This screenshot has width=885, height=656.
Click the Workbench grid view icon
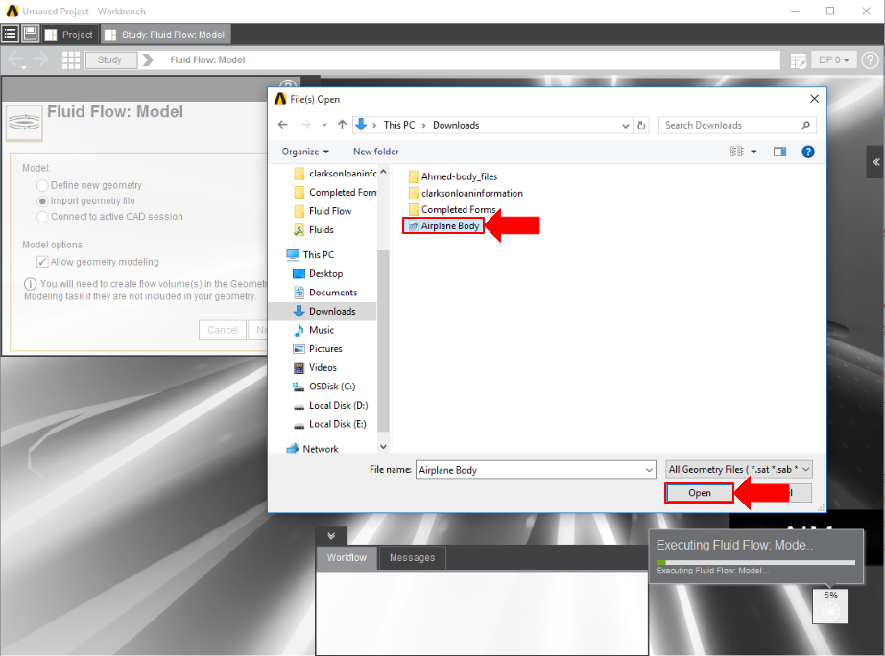coord(71,59)
